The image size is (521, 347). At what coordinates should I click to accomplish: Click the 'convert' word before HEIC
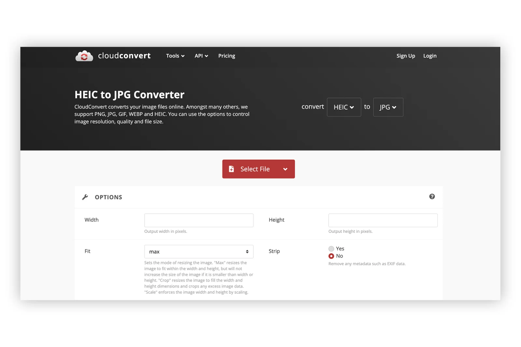(313, 107)
